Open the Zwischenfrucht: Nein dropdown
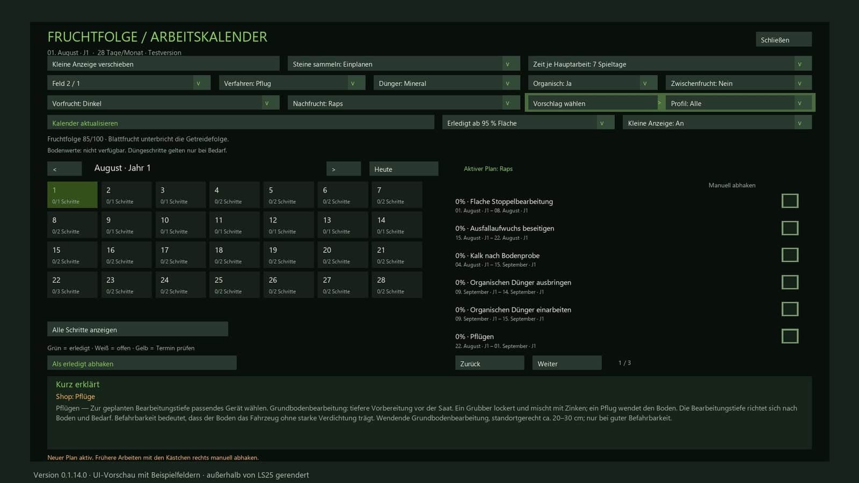This screenshot has height=483, width=859. click(x=739, y=83)
